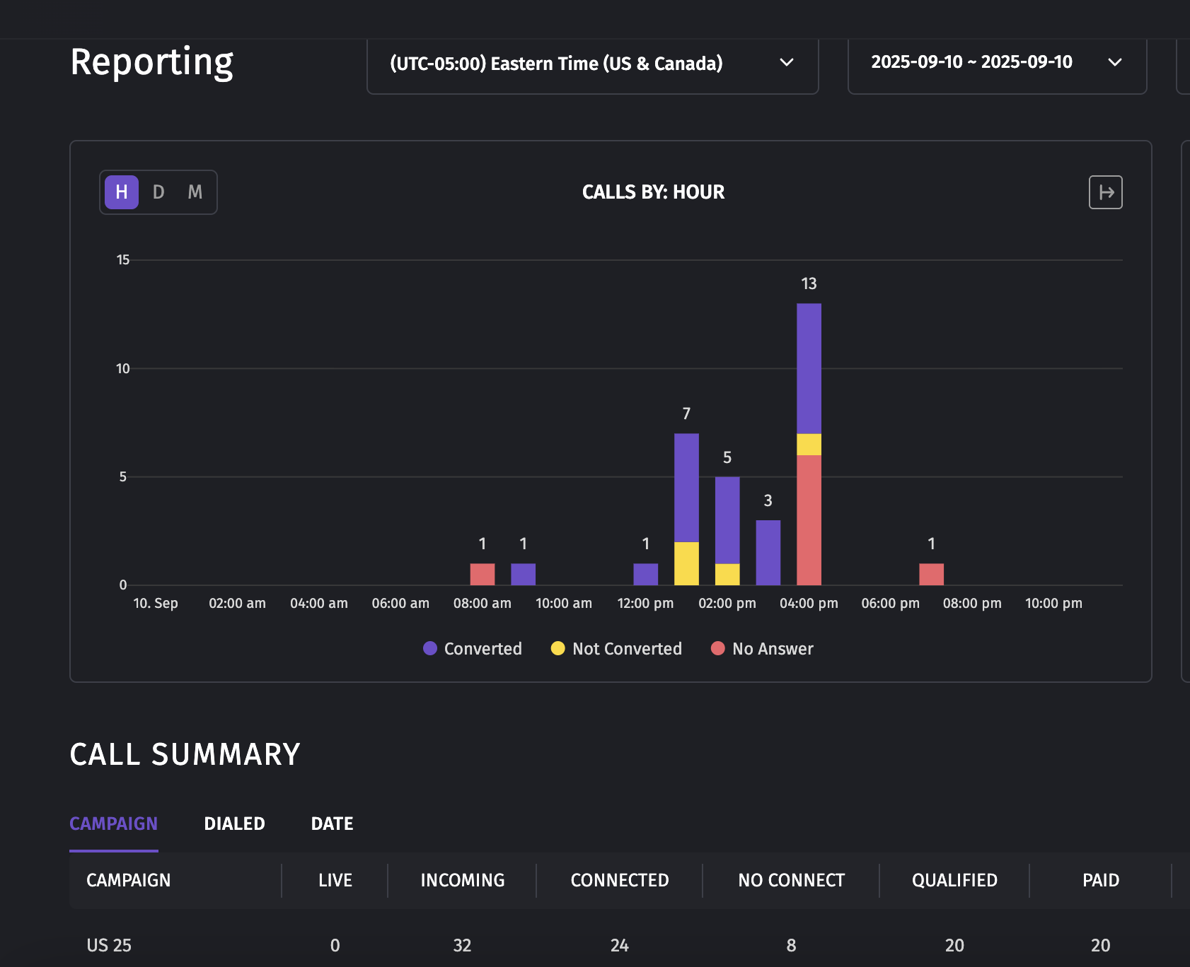This screenshot has width=1190, height=967.
Task: Toggle the Not Converted legend series
Action: coord(616,648)
